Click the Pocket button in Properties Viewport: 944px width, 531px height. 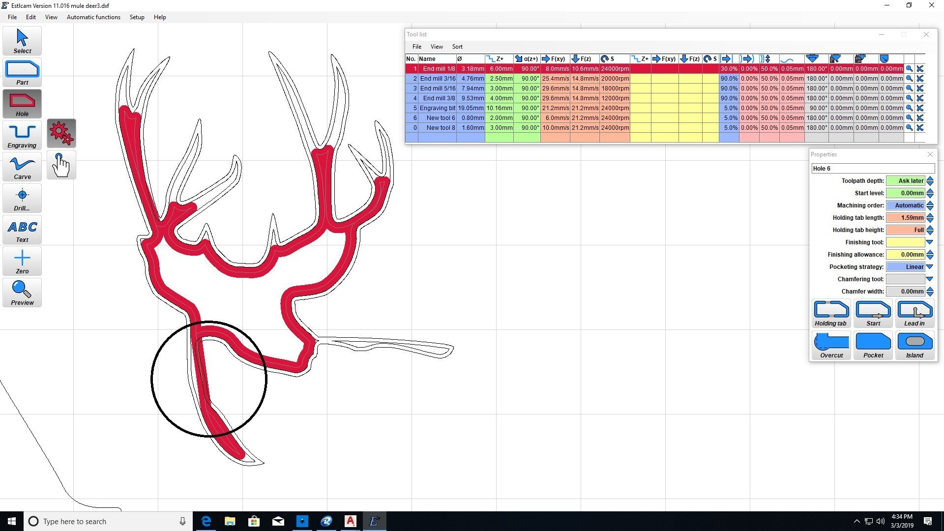[x=873, y=345]
